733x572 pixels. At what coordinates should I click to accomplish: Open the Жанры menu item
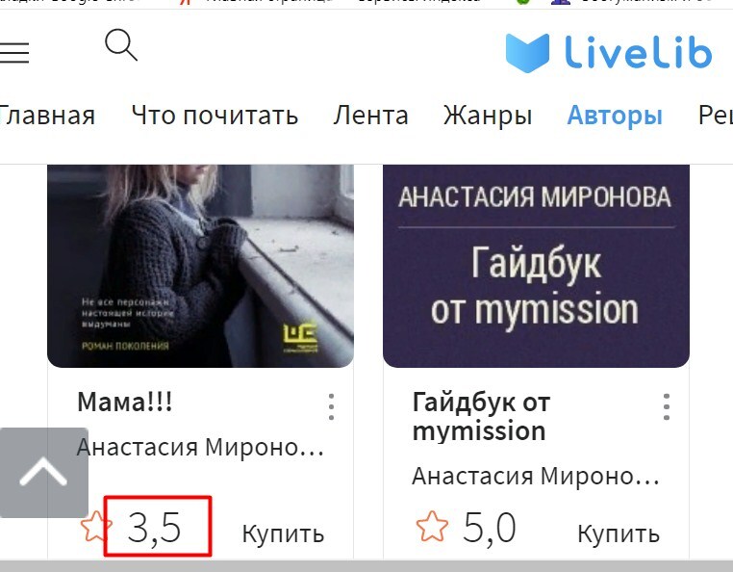point(488,116)
